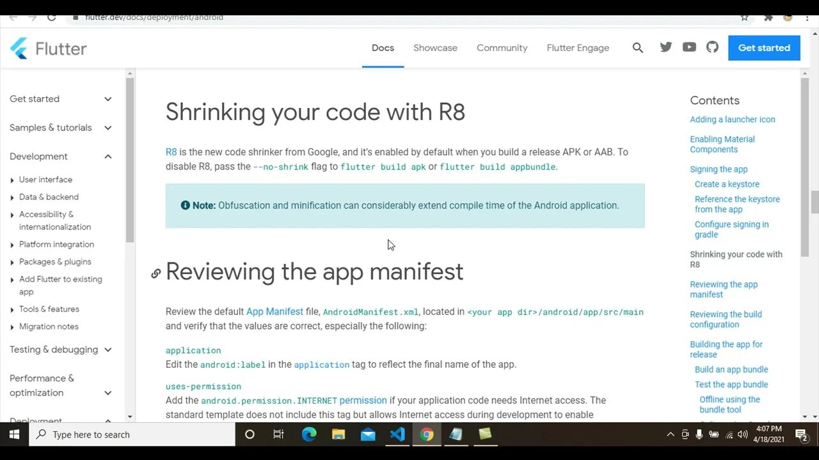This screenshot has width=819, height=460.
Task: Open the Community tab
Action: 502,48
